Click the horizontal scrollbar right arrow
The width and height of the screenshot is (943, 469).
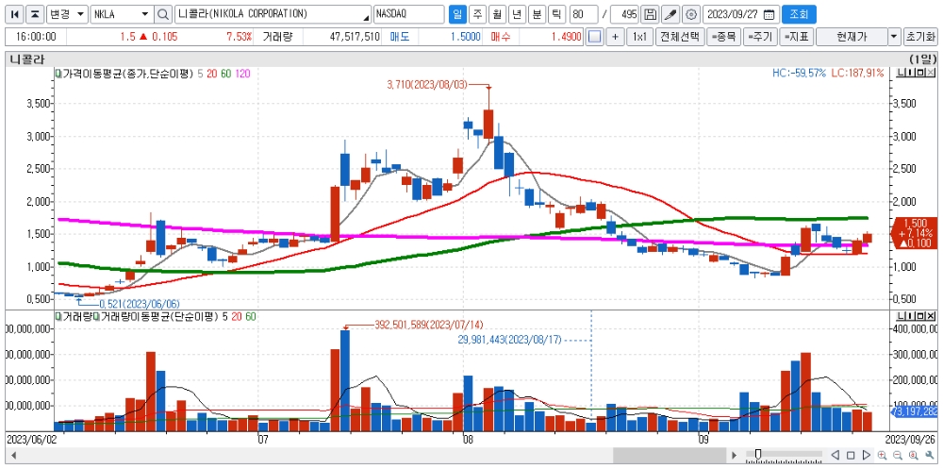[x=733, y=455]
